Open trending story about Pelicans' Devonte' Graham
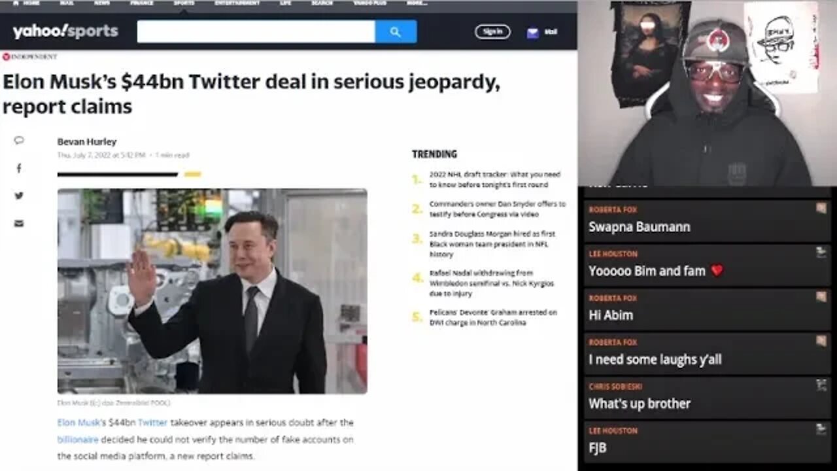The image size is (837, 471). (493, 317)
